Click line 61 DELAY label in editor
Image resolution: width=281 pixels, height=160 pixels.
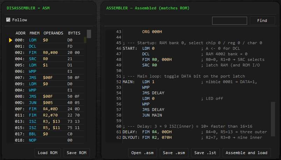point(130,132)
